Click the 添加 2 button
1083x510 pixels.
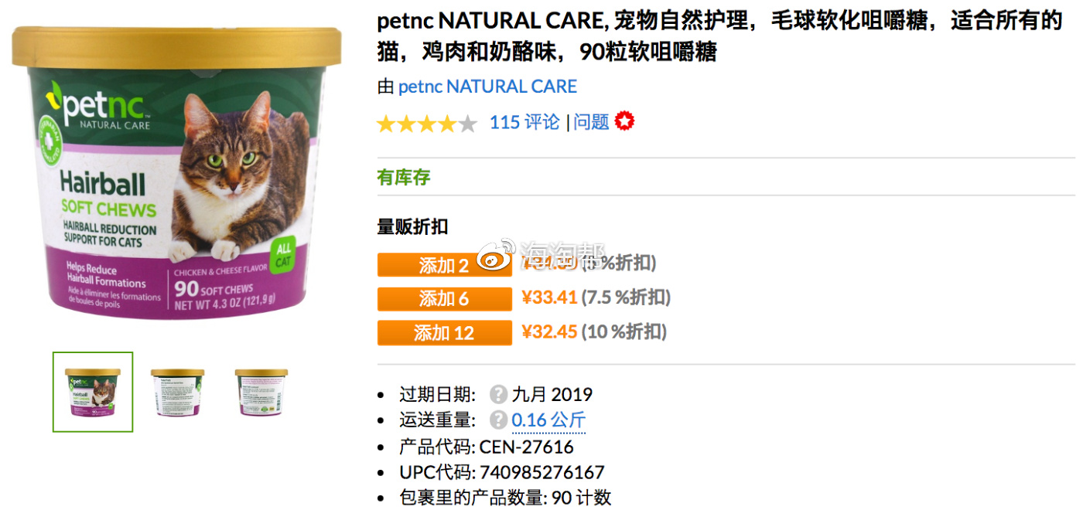444,265
